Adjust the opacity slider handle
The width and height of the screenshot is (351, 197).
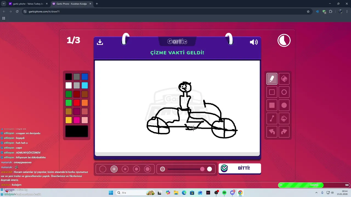click(202, 169)
